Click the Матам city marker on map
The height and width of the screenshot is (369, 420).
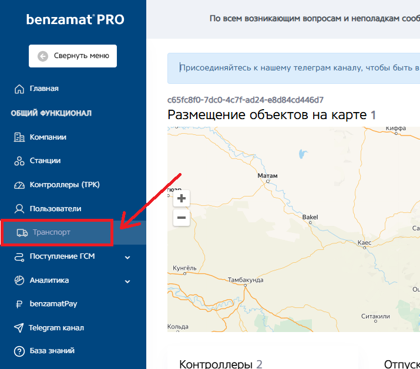pos(268,181)
